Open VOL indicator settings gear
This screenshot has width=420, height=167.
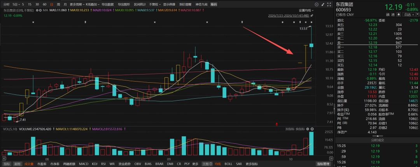308,129
